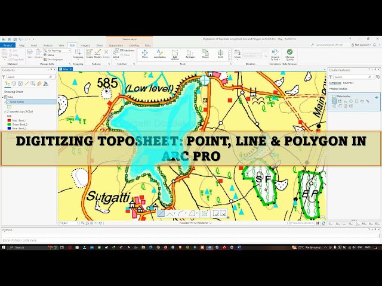Activate the Edit Vertices tool
The width and height of the screenshot is (382, 286).
pyautogui.click(x=175, y=54)
